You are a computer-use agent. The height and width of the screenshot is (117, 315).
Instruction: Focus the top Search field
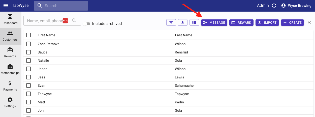pyautogui.click(x=64, y=6)
